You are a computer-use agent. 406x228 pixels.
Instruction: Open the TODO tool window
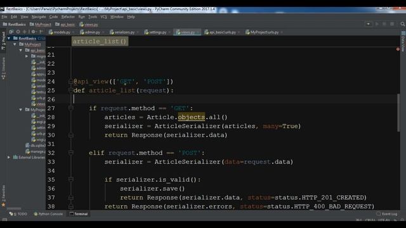tap(18, 214)
